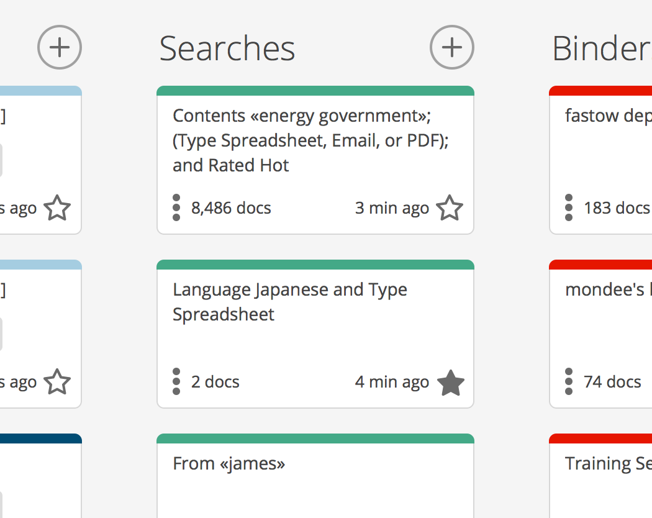Image resolution: width=652 pixels, height=518 pixels.
Task: Click dark blue color bar on bottom-left card
Action: [41, 438]
